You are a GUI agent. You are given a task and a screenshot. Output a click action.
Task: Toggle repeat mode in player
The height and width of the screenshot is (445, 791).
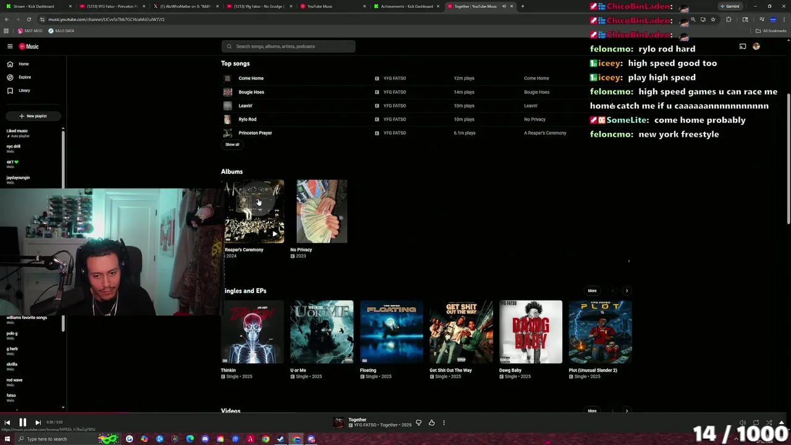pos(756,423)
